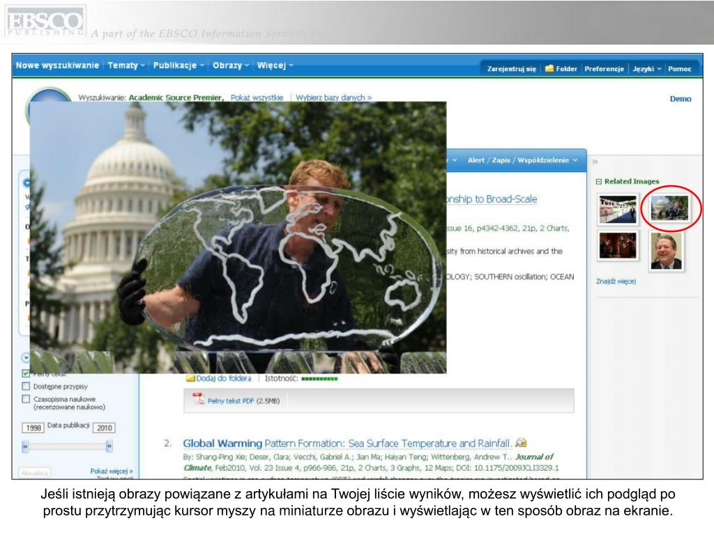Toggle the checked Pełny tekst checkbox
This screenshot has height=535, width=714.
26,373
